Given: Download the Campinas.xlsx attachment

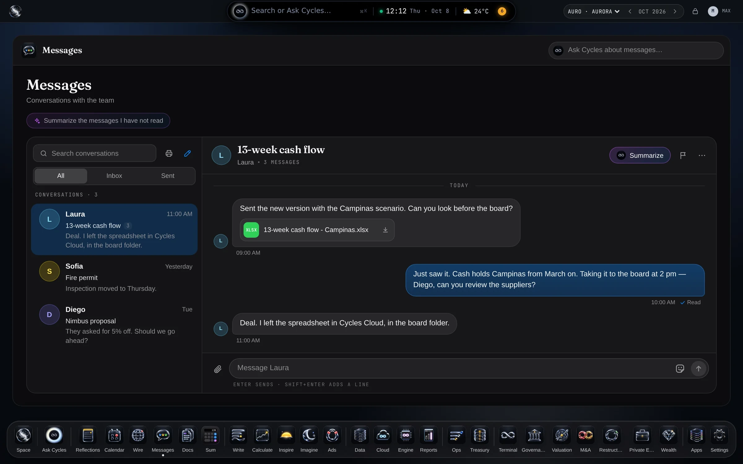Looking at the screenshot, I should point(385,230).
